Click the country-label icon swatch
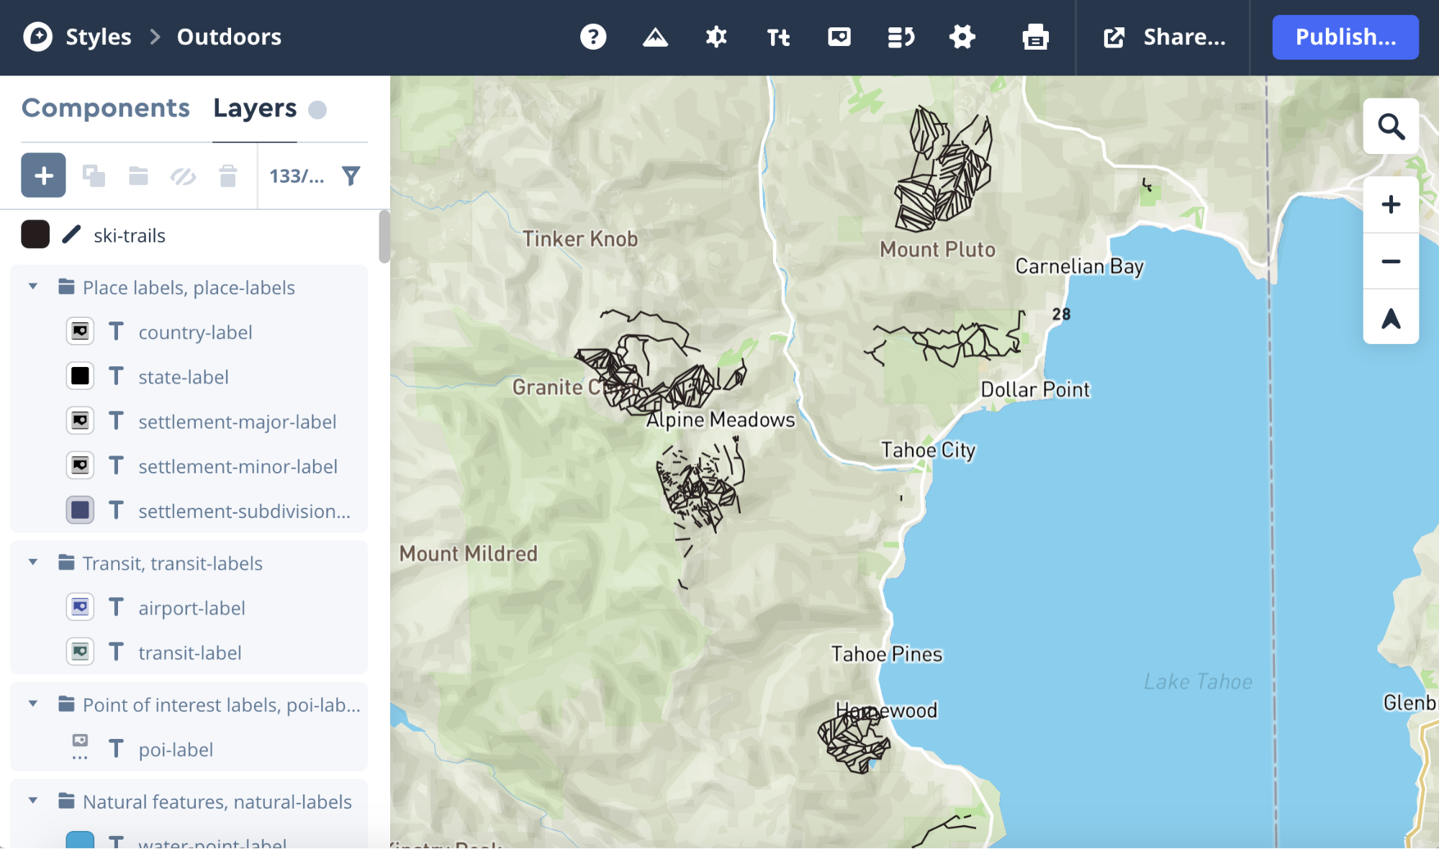This screenshot has width=1439, height=849. pyautogui.click(x=80, y=332)
